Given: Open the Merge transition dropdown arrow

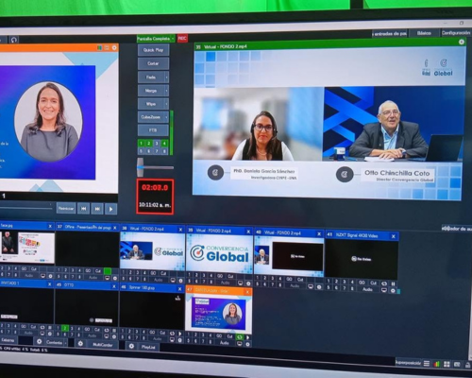Looking at the screenshot, I should click(x=166, y=91).
